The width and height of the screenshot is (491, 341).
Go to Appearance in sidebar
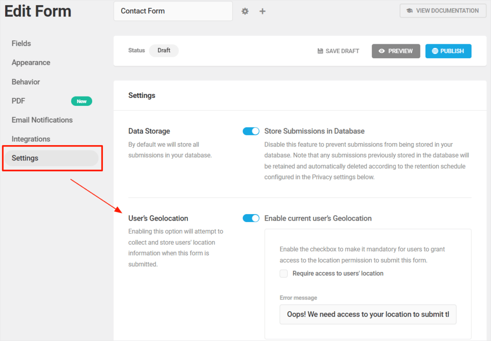31,63
